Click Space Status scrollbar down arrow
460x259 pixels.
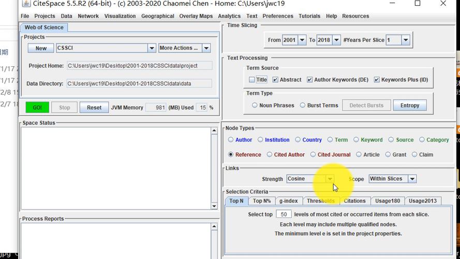pos(214,206)
